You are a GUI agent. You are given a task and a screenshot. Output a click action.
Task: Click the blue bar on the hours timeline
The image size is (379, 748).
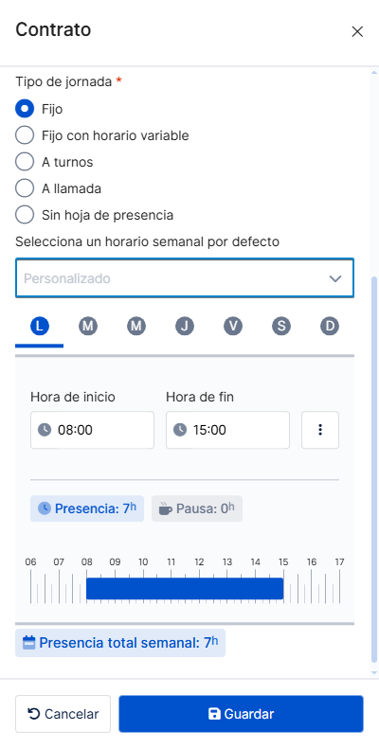tap(185, 588)
